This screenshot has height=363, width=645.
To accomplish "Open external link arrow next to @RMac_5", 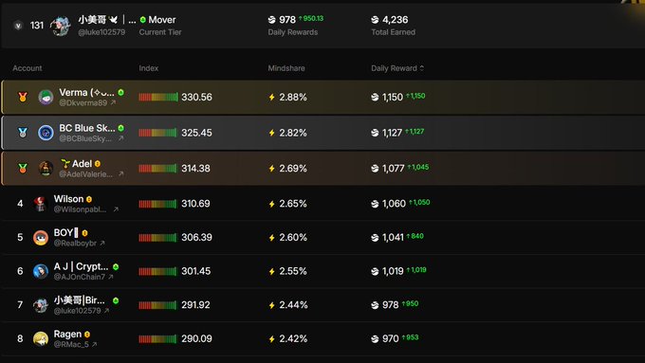I will point(94,344).
